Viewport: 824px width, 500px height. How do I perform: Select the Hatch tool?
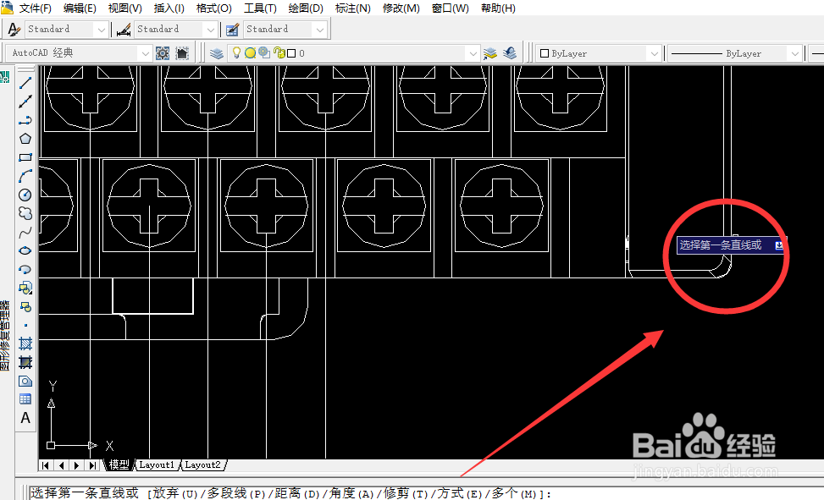pos(25,343)
